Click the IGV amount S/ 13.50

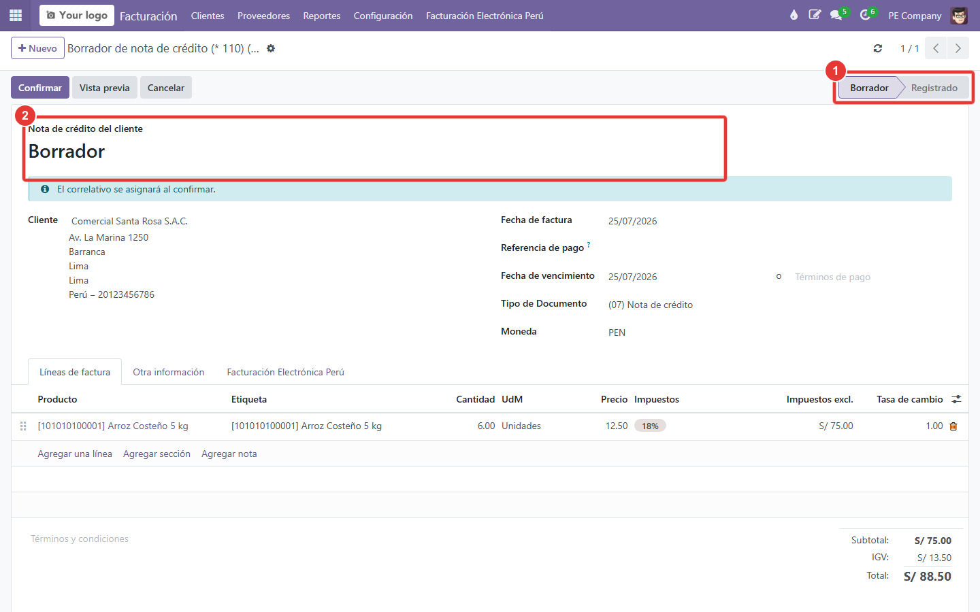pyautogui.click(x=934, y=558)
